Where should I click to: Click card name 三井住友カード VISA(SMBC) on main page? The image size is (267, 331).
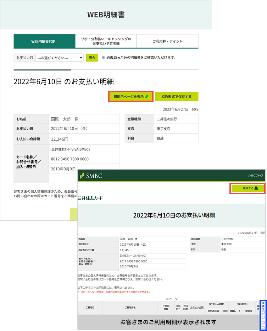click(71, 149)
